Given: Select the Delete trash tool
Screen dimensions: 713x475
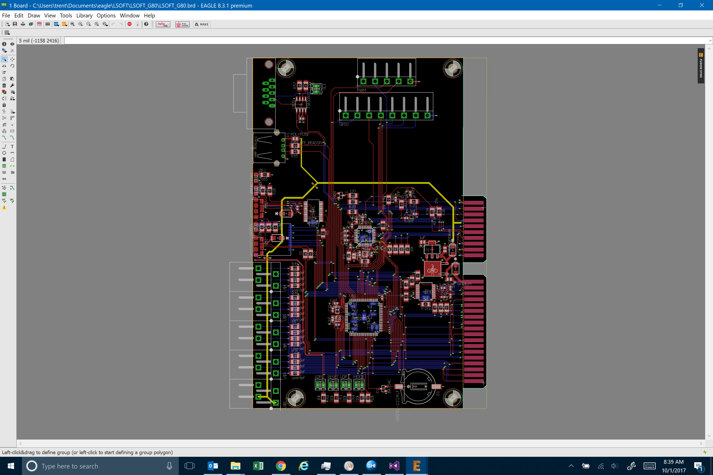Looking at the screenshot, I should click(x=4, y=85).
